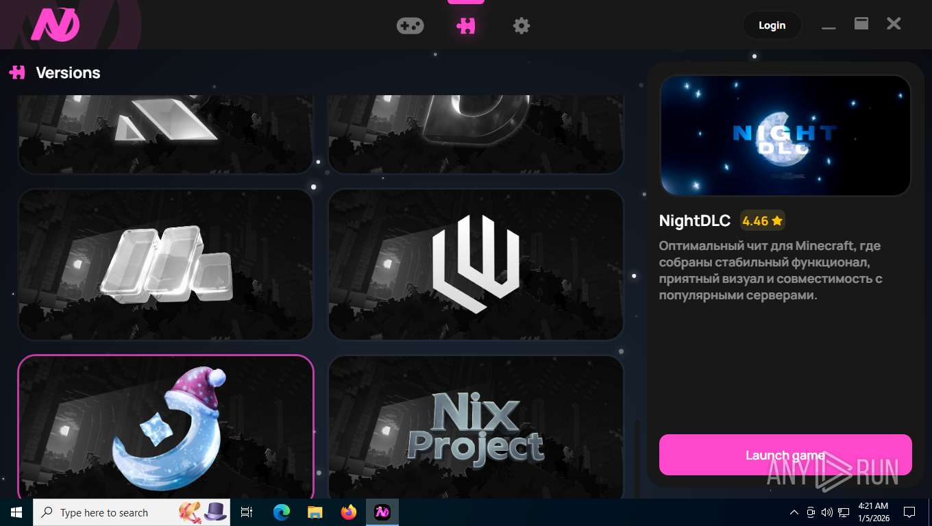
Task: Click the Login button
Action: click(x=772, y=25)
